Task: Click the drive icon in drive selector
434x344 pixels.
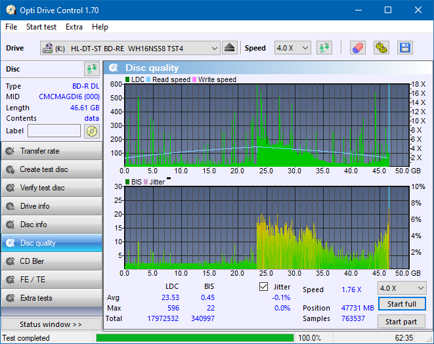Action: click(47, 48)
